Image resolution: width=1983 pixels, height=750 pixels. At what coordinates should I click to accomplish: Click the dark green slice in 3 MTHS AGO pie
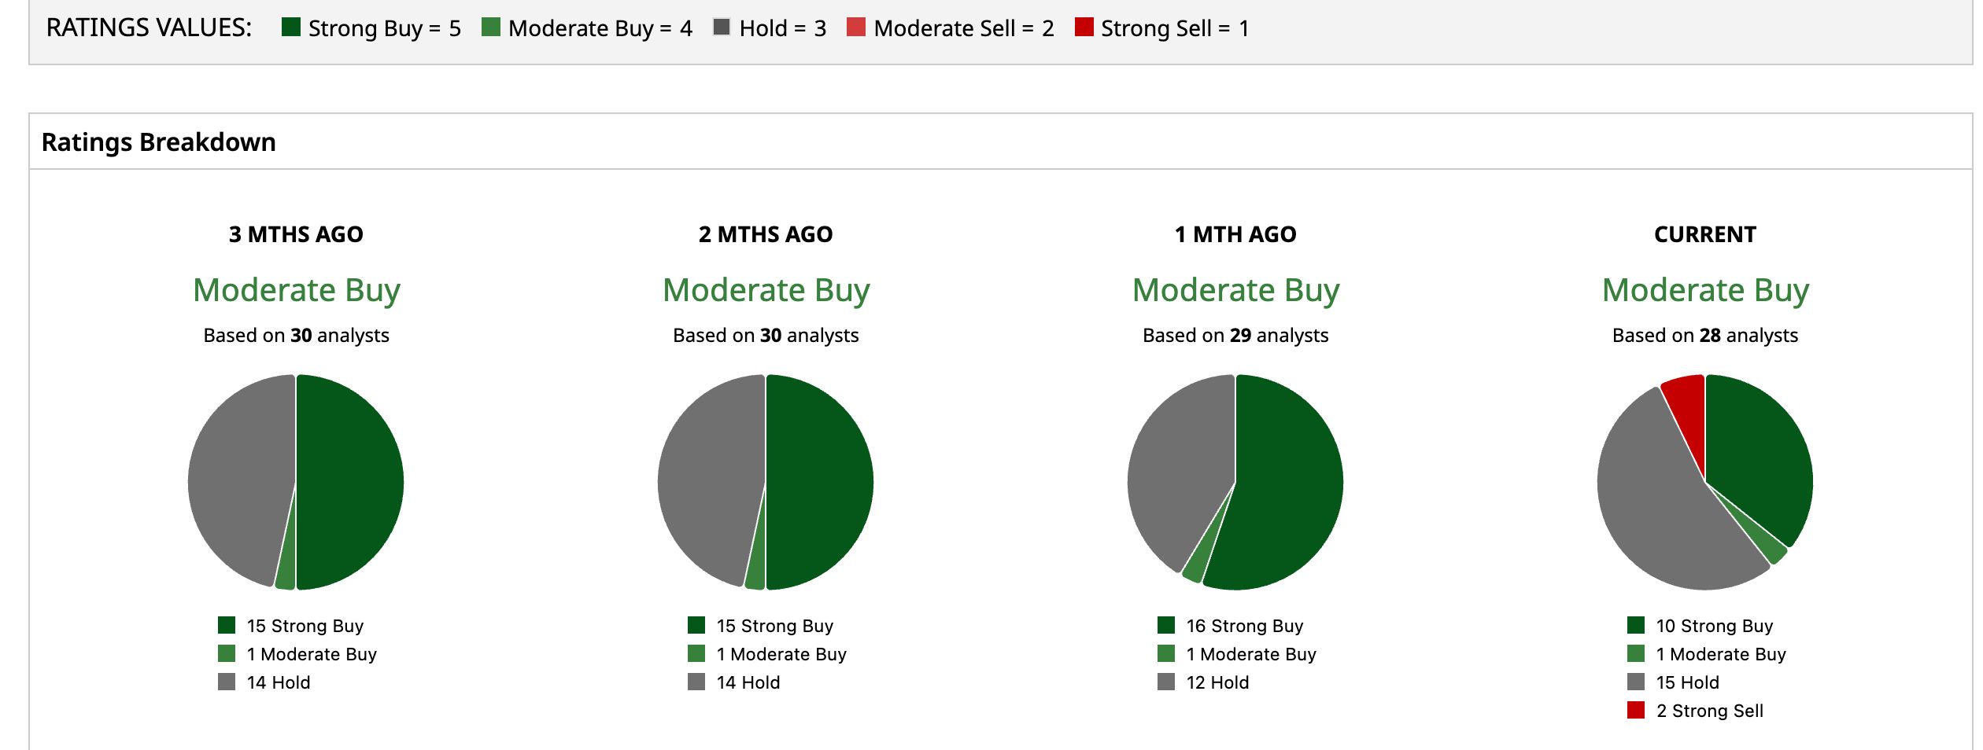(350, 481)
